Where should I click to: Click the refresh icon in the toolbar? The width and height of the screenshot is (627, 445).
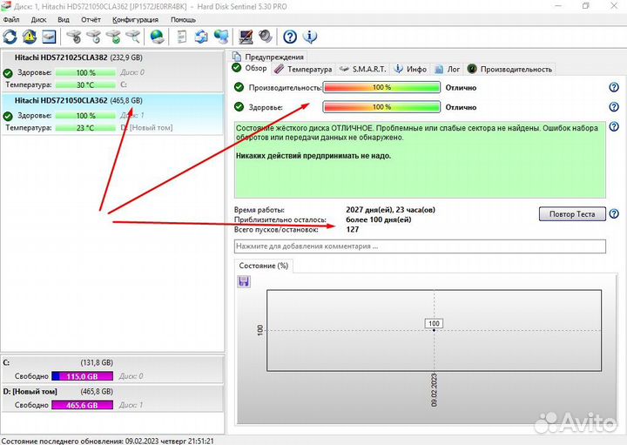[10, 37]
